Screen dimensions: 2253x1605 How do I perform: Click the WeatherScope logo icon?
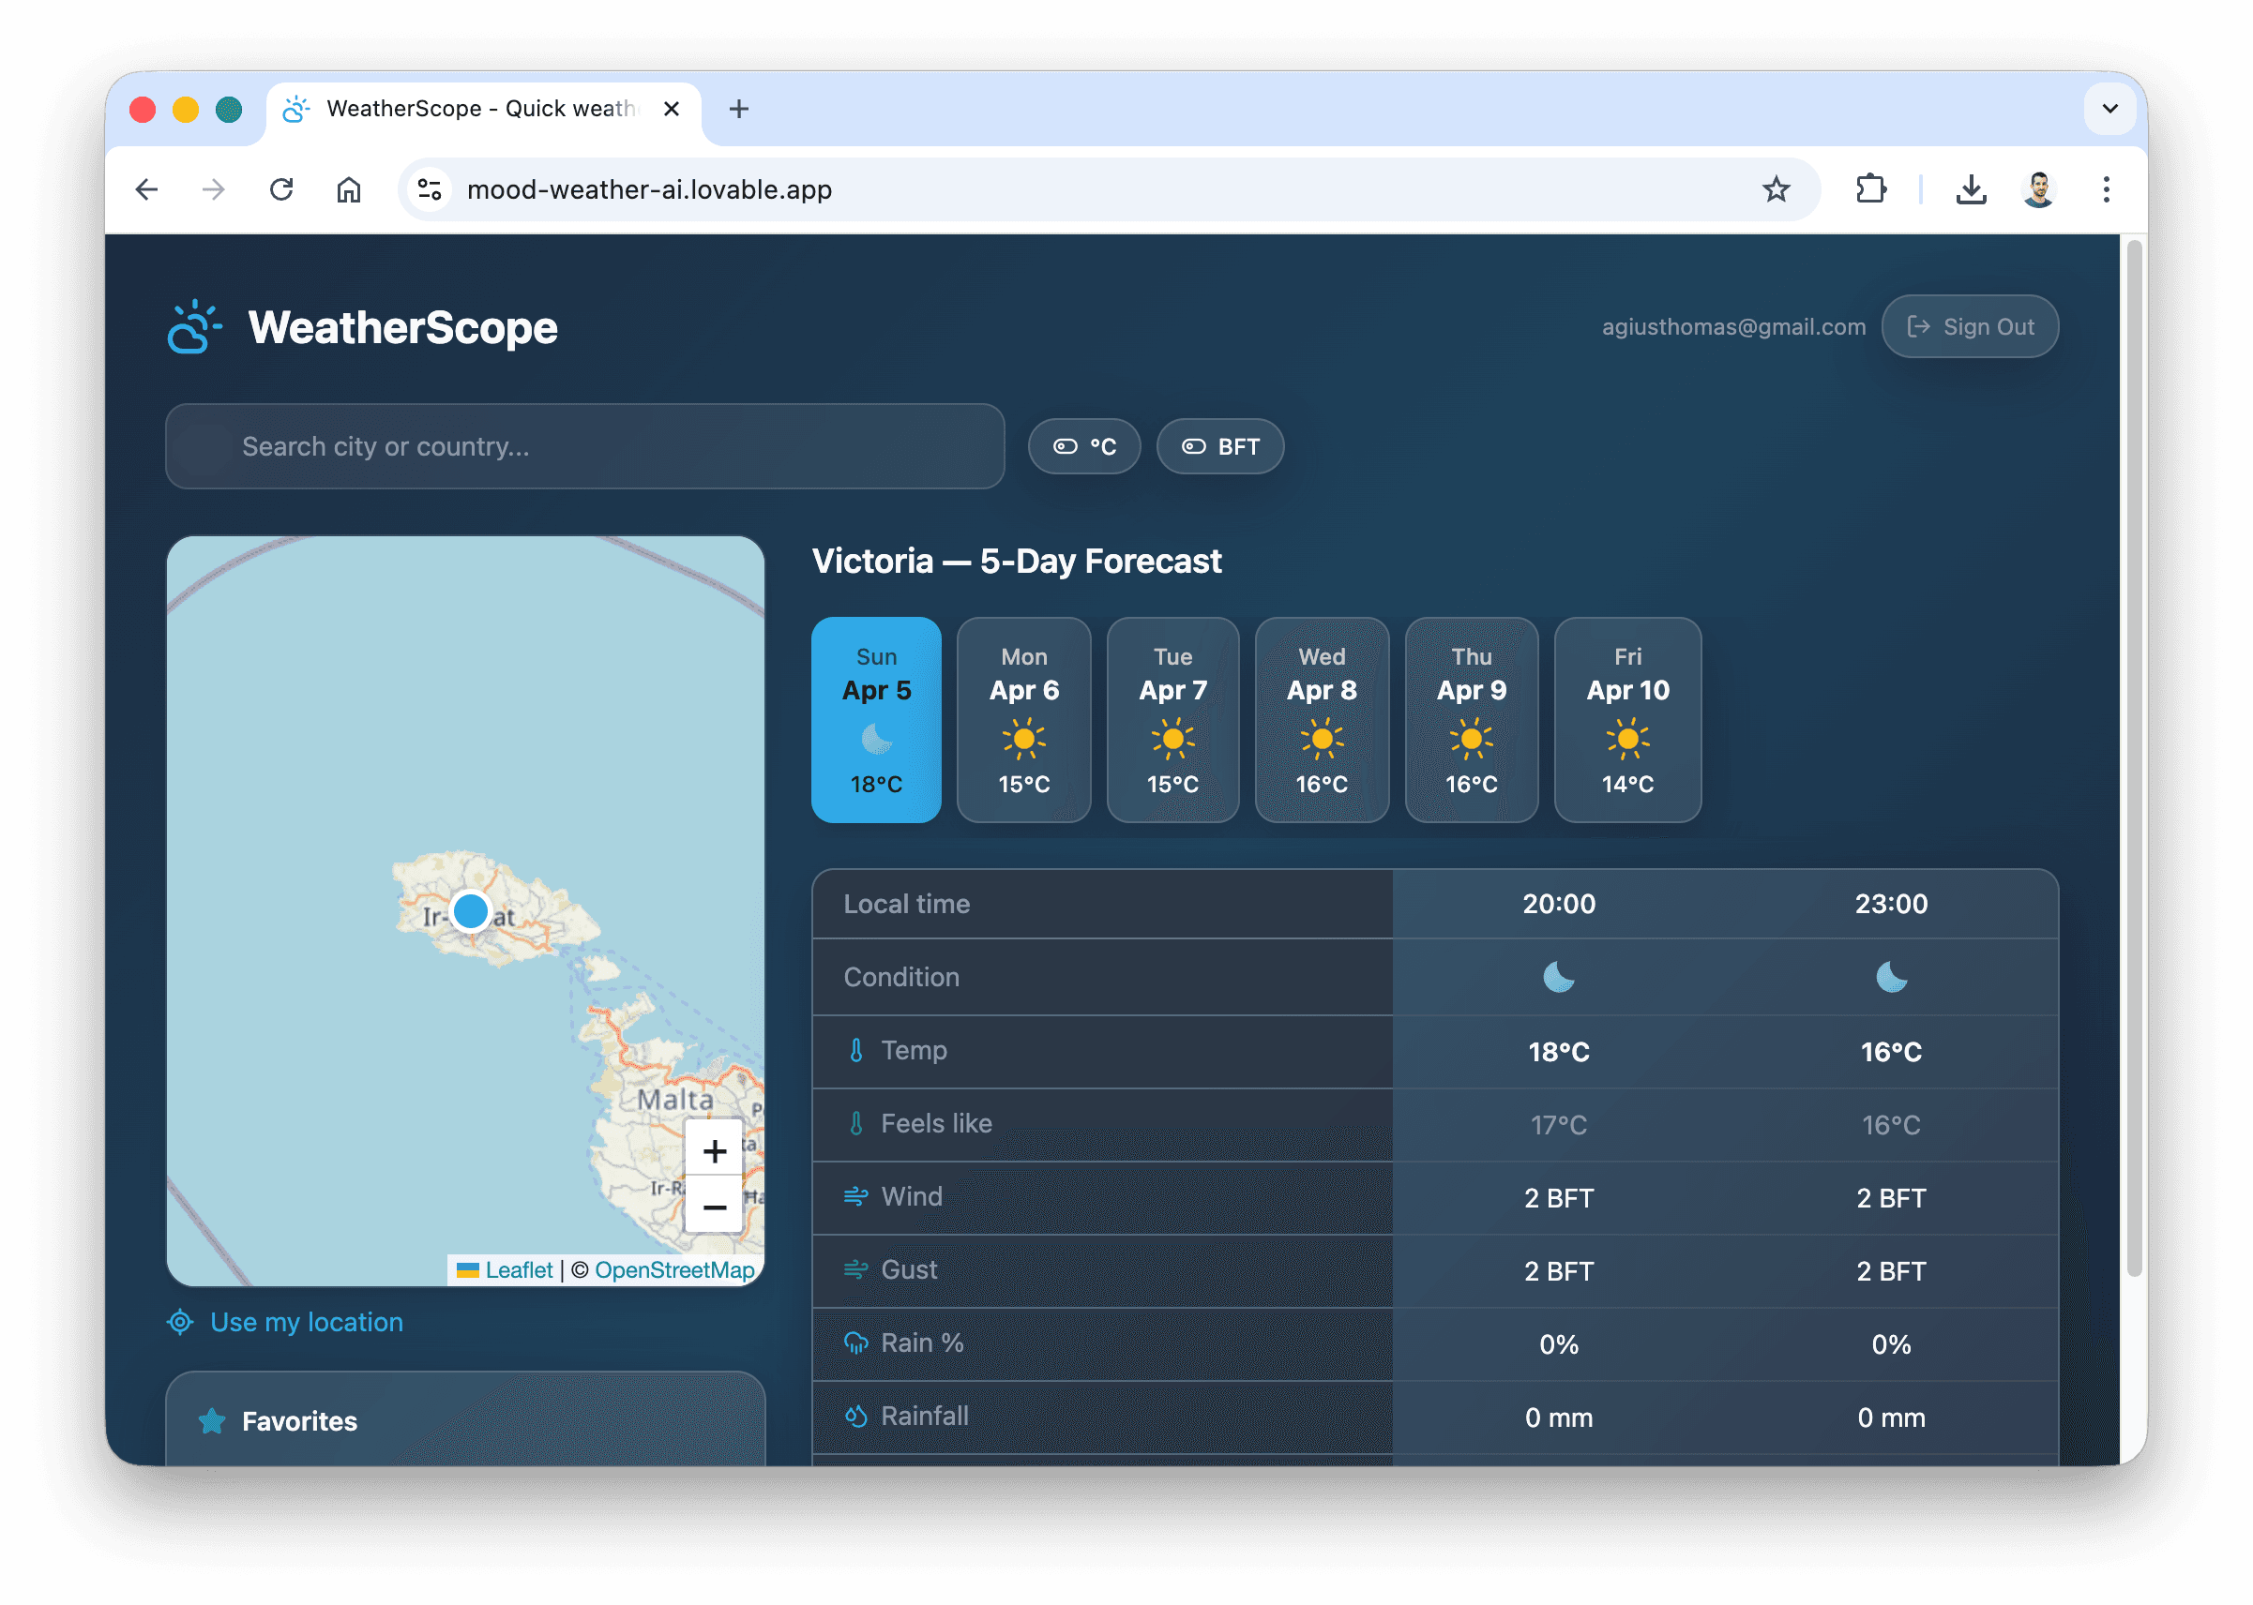coord(194,326)
